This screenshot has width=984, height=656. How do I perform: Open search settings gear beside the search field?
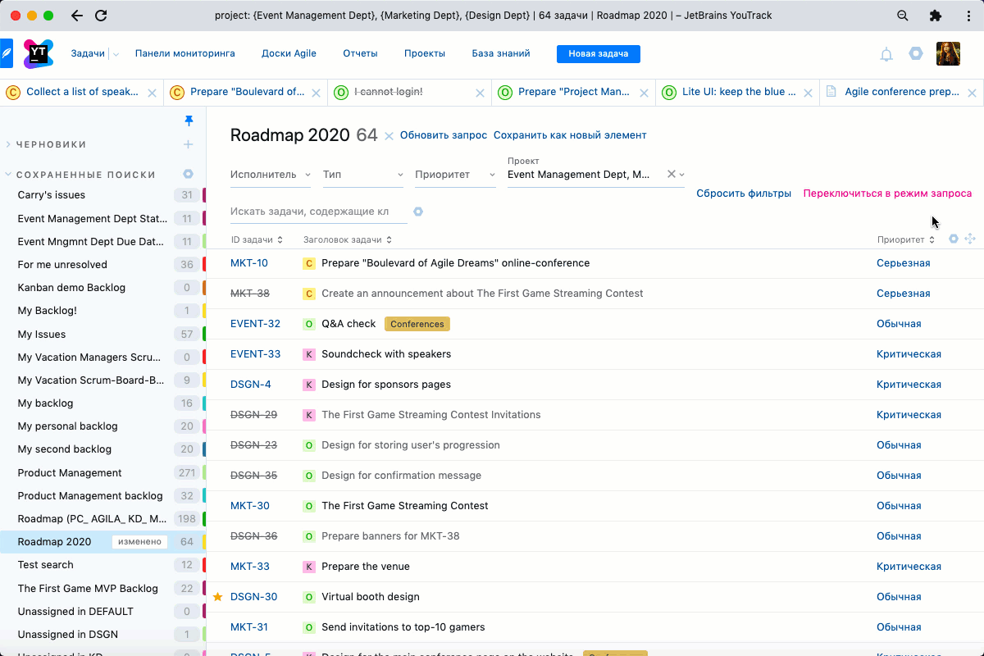pos(418,212)
